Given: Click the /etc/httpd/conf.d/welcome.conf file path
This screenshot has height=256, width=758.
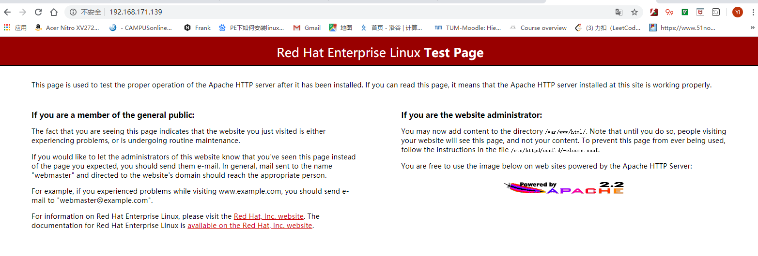Looking at the screenshot, I should [x=555, y=150].
